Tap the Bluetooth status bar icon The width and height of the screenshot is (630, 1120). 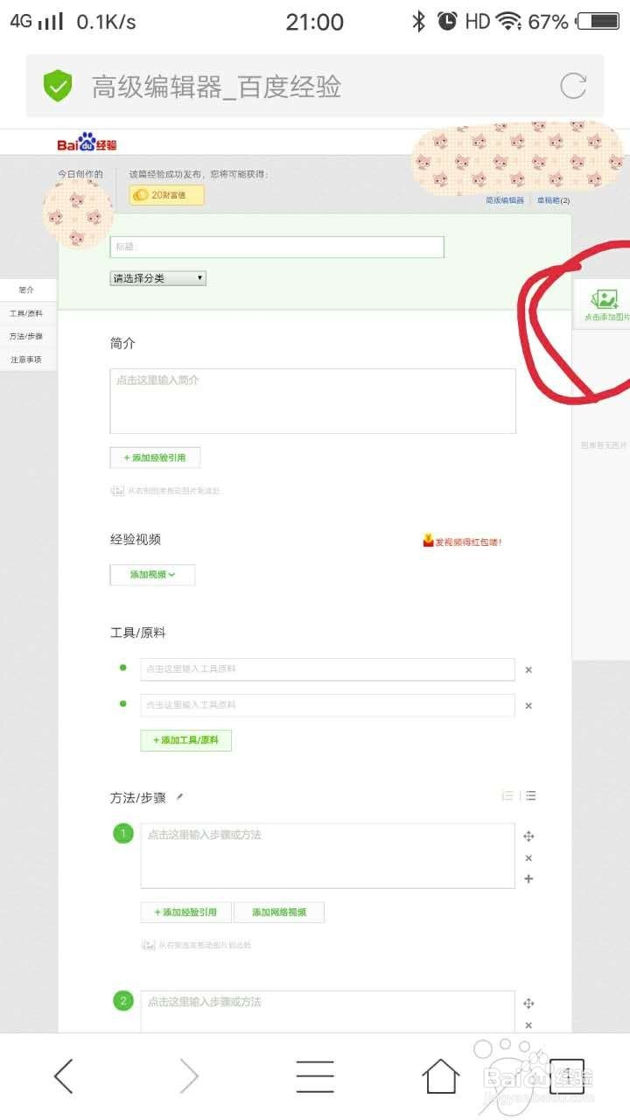[419, 22]
